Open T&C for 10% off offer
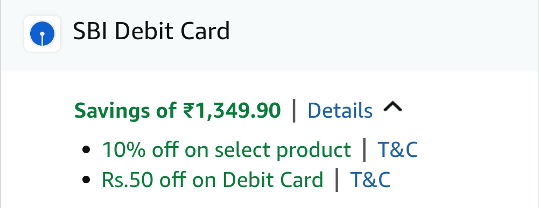539x208 pixels. [398, 149]
